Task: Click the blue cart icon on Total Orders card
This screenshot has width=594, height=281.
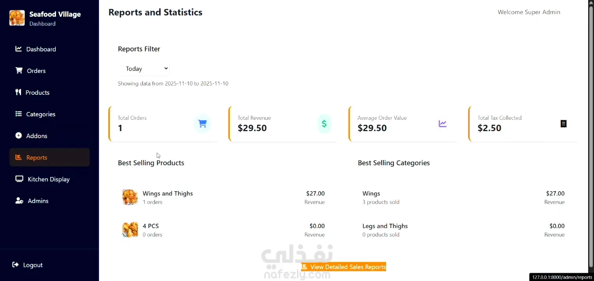Action: (x=202, y=124)
